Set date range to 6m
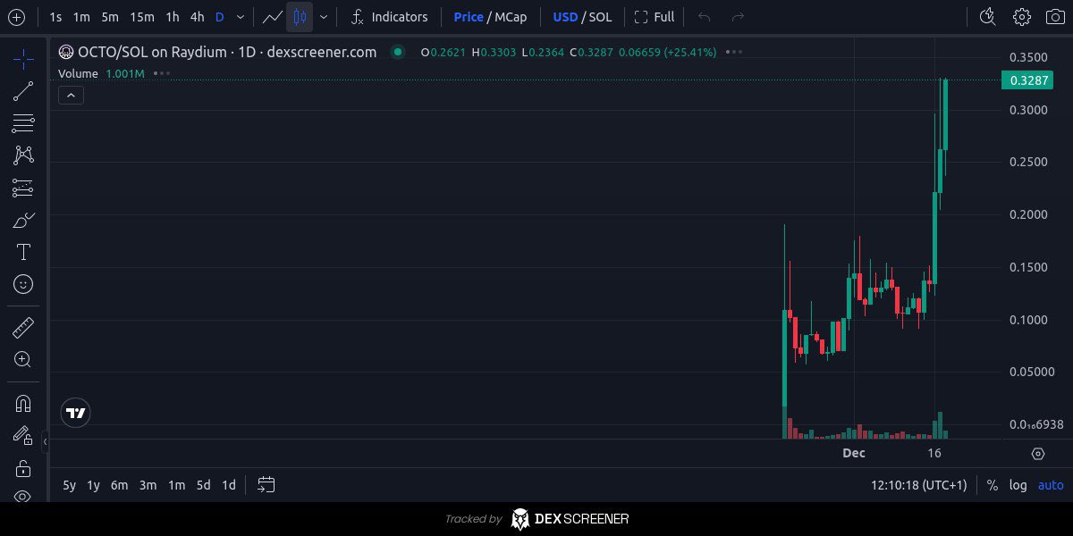 pos(120,485)
